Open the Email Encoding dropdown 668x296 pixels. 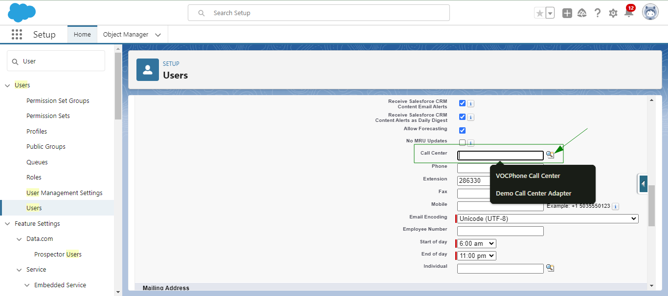pos(547,218)
